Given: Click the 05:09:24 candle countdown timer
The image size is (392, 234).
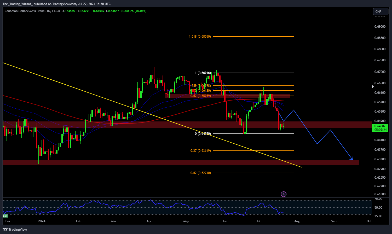Looking at the screenshot, I should (x=380, y=130).
